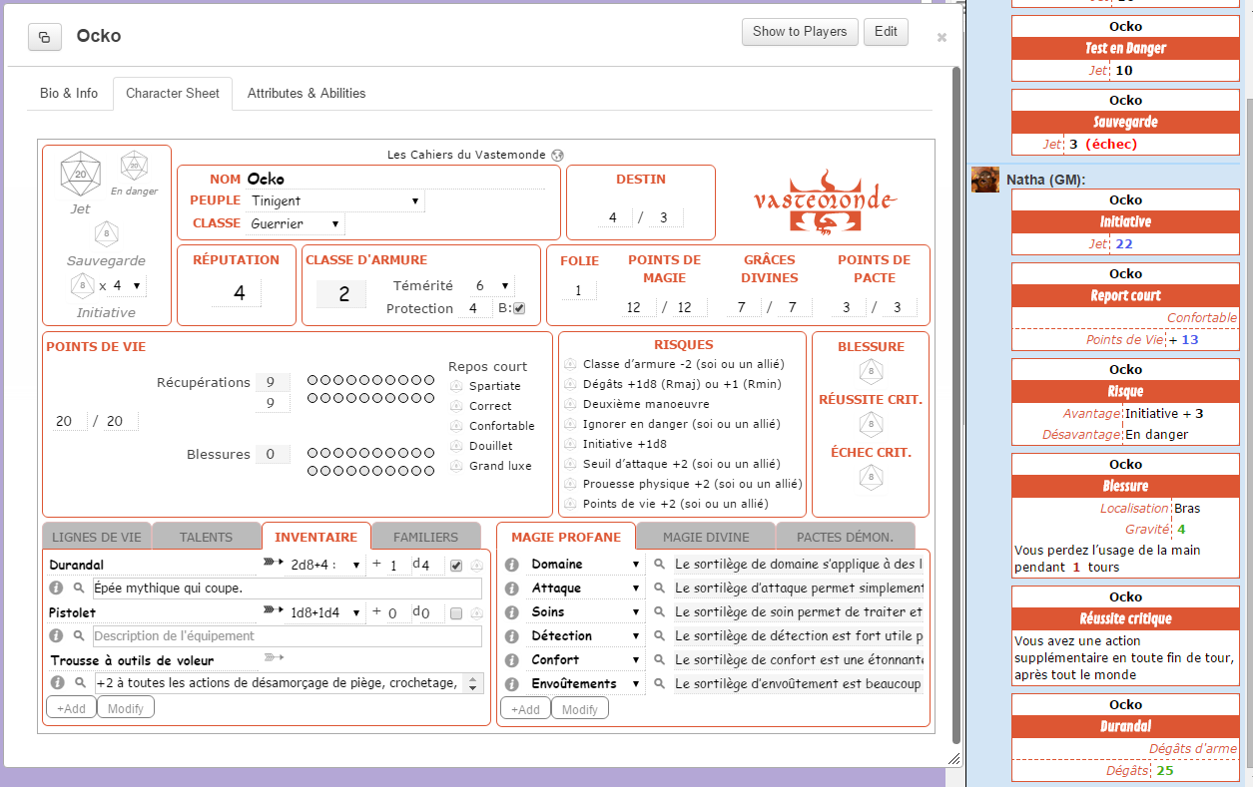Click +Add in the Magie profane panel
This screenshot has width=1253, height=787.
coord(526,709)
